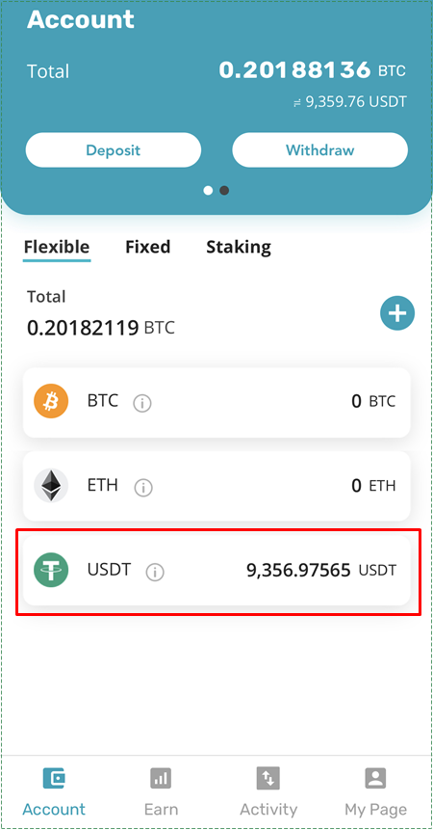Open the USDT balance row 9,356.97565
Screen dimensions: 433x830
click(x=216, y=570)
